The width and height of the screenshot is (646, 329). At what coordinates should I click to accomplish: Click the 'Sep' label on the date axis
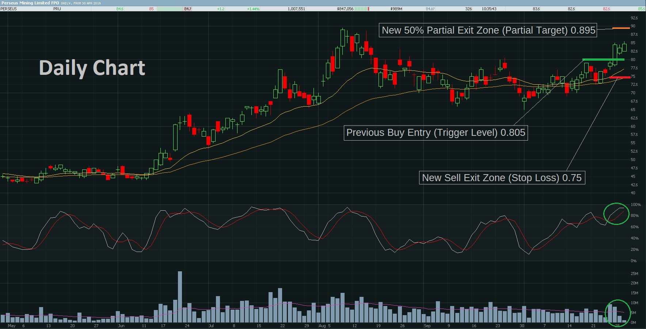(427, 326)
